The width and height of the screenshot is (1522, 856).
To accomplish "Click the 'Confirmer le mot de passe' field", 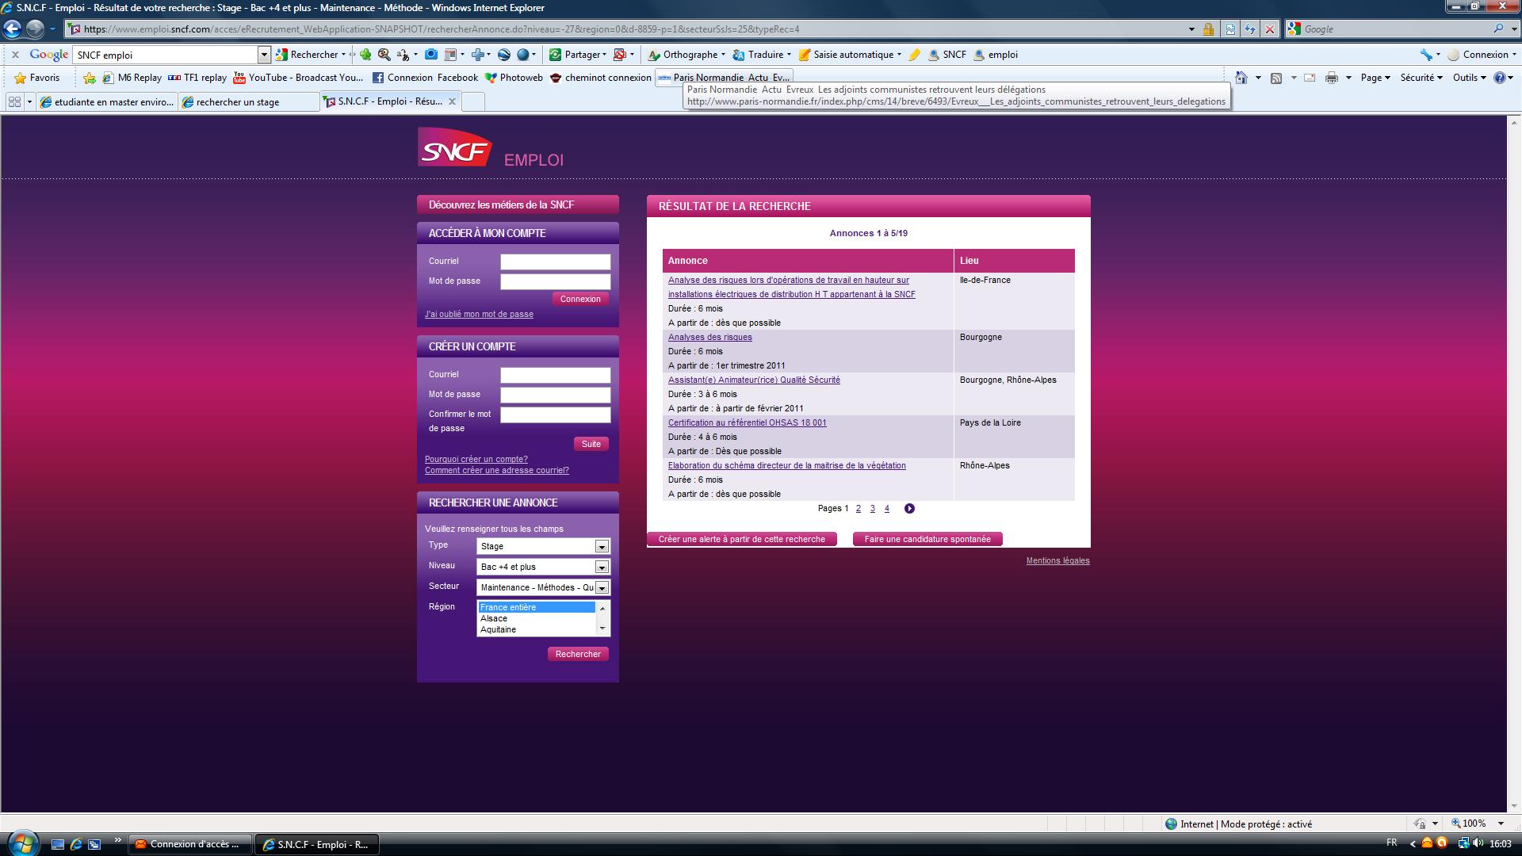I will [555, 415].
